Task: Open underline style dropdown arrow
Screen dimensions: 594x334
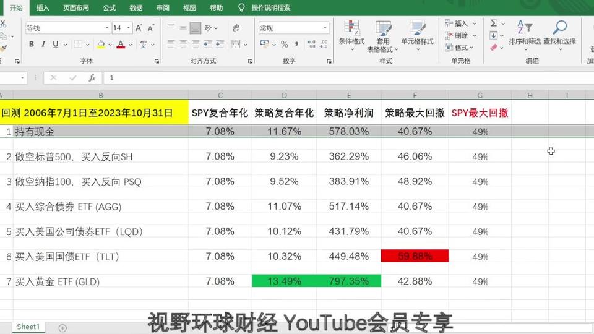Action: 65,45
